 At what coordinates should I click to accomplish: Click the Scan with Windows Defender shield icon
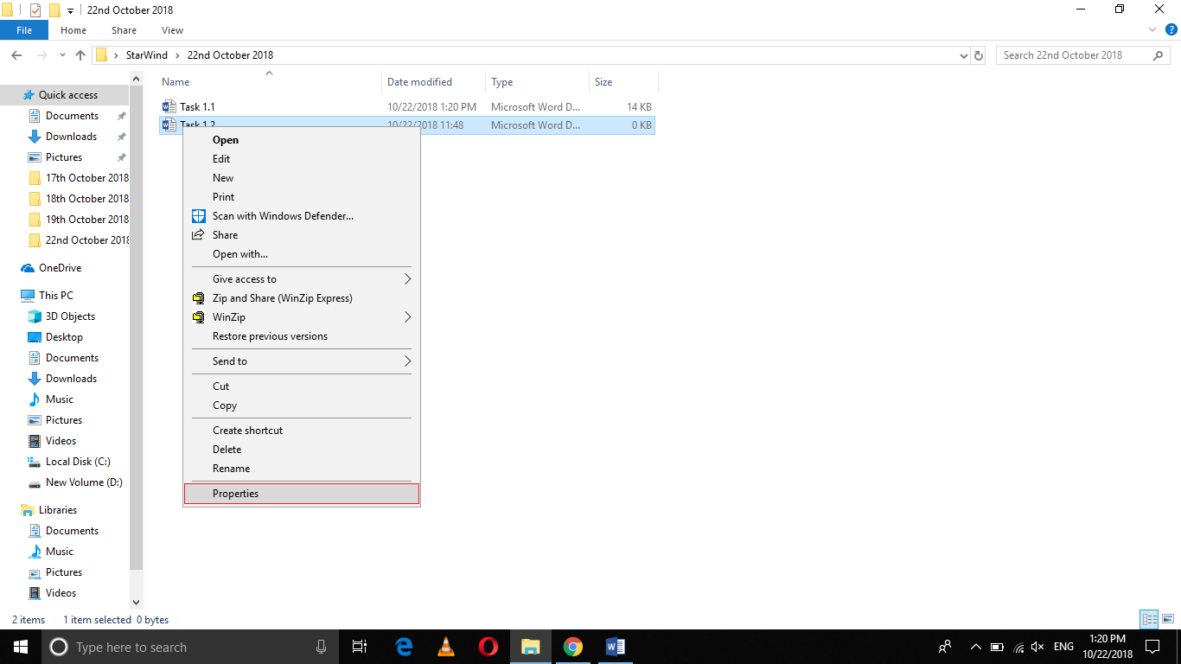(199, 216)
